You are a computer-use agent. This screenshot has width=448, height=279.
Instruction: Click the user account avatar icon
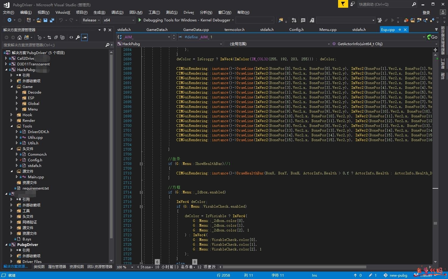(x=443, y=12)
